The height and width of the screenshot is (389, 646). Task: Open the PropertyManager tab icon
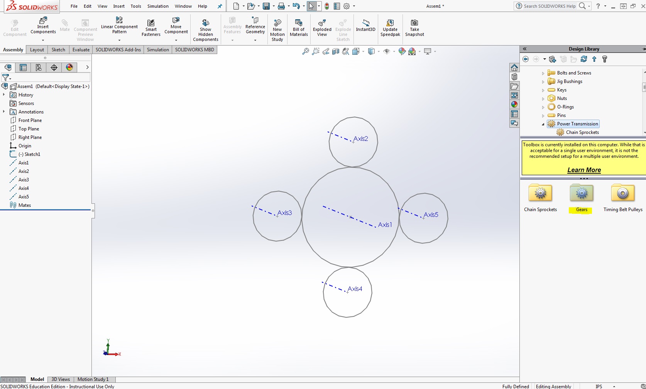click(23, 68)
